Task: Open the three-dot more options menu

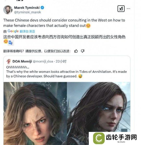Action: [x=128, y=9]
